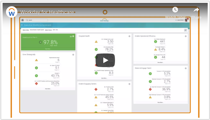Click the warning triangle beside 5.9%

(x=96, y=105)
